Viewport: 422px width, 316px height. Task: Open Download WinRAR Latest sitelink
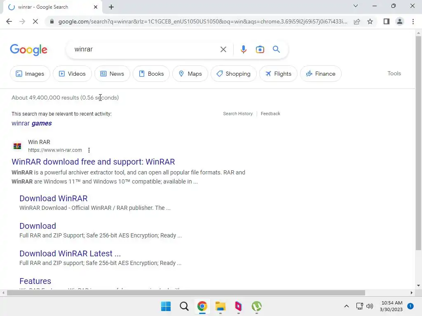click(70, 253)
